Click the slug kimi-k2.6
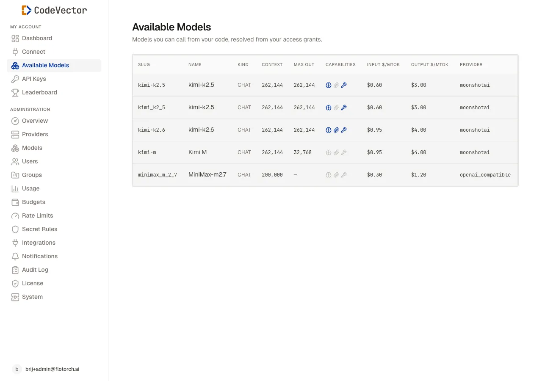The width and height of the screenshot is (542, 381). click(152, 130)
